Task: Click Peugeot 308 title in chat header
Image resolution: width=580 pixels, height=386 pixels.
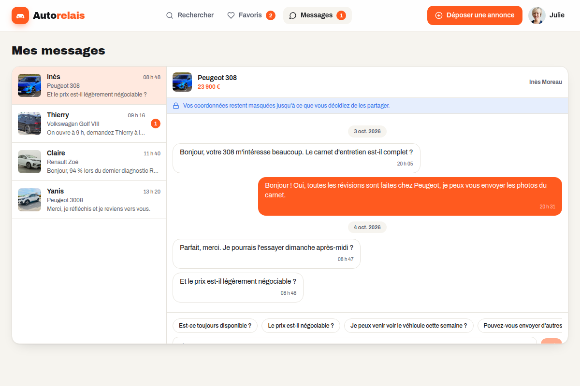Action: coord(217,78)
